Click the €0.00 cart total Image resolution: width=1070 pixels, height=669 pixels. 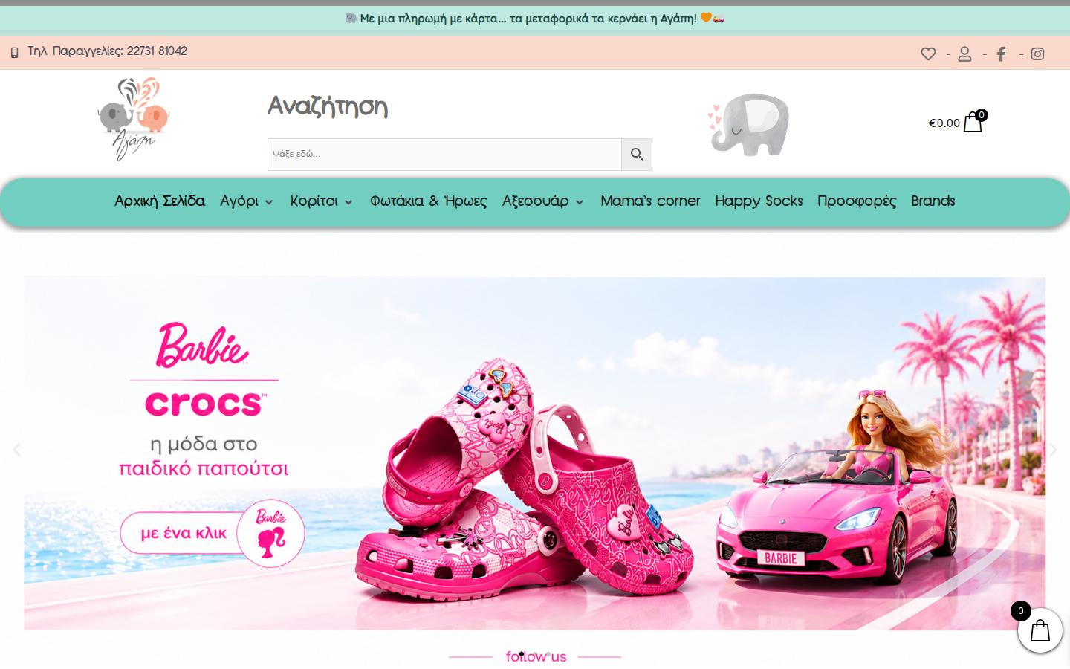(944, 123)
